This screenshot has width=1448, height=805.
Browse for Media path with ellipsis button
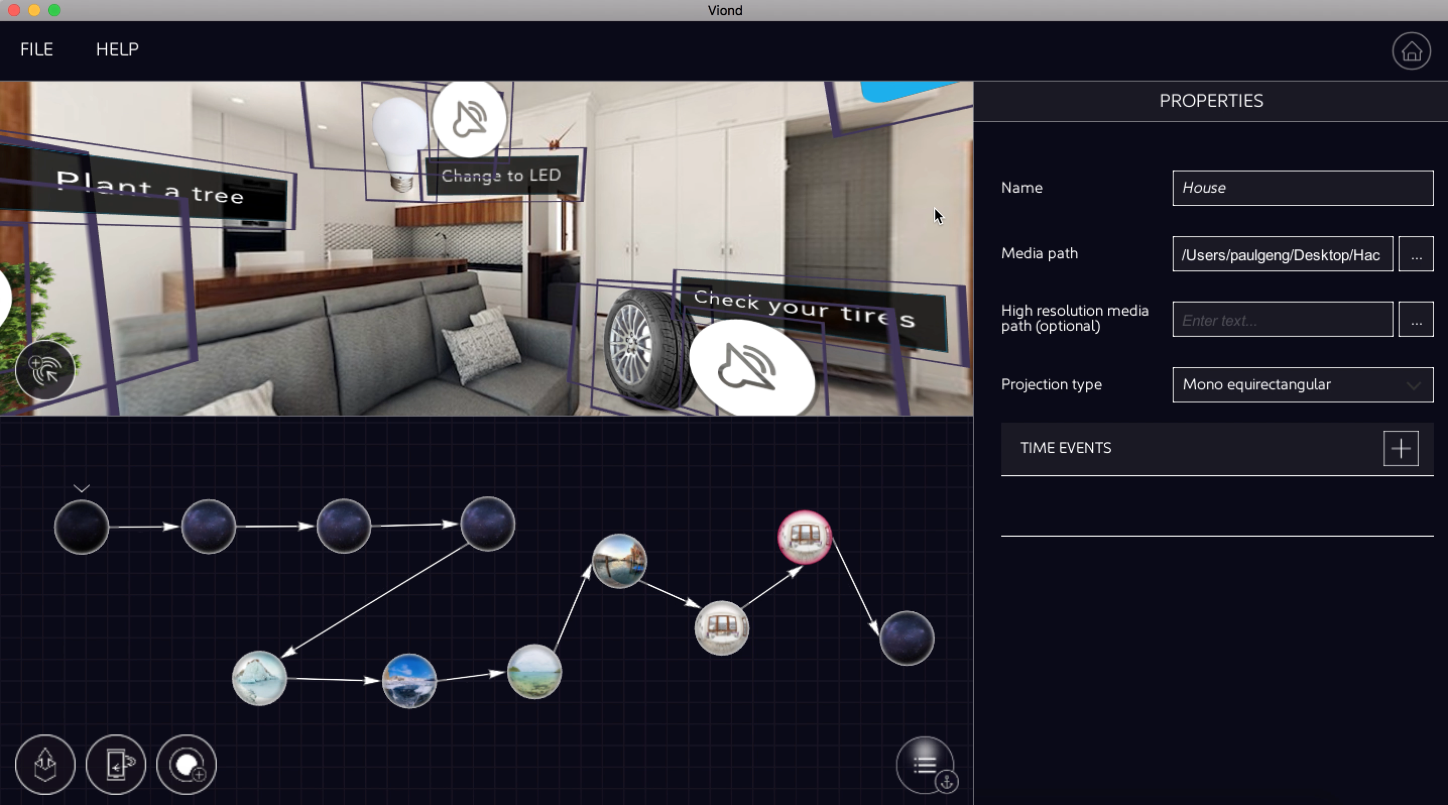1415,255
